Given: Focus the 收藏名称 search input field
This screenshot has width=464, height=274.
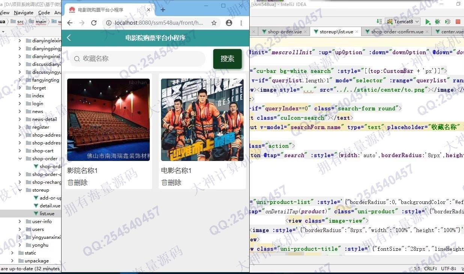Looking at the screenshot, I should click(x=138, y=59).
